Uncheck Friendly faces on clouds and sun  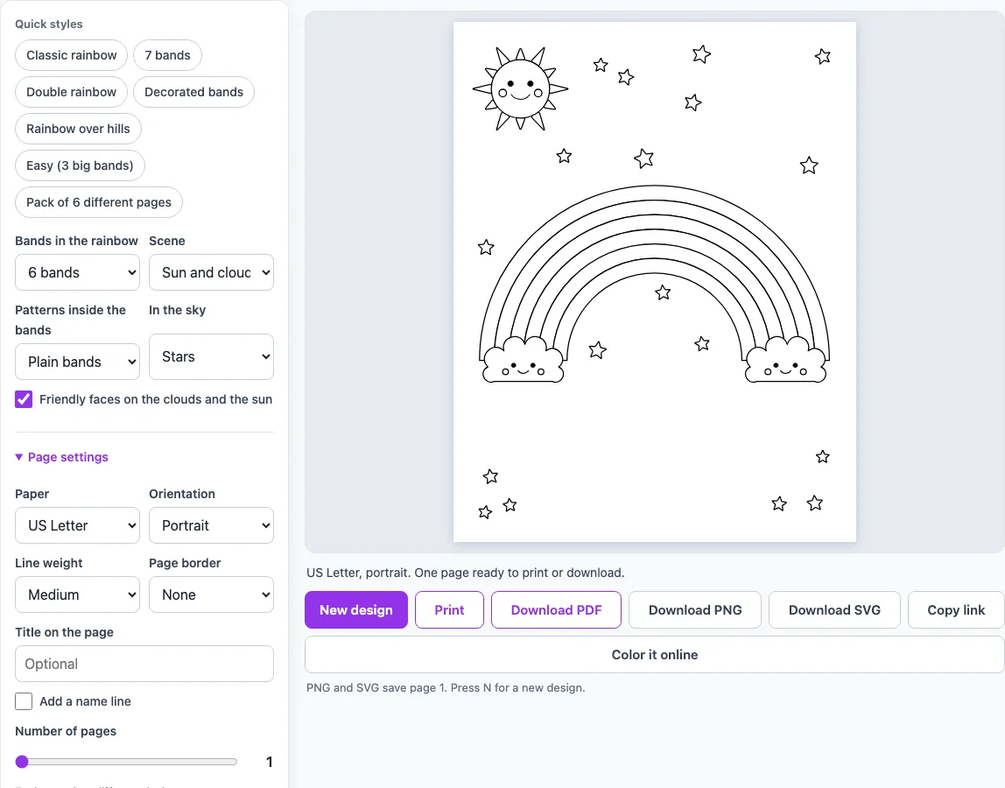point(24,399)
